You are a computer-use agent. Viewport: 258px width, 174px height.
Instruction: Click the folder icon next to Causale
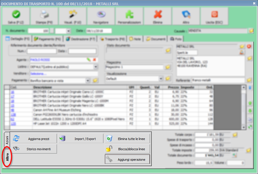[x=251, y=31]
